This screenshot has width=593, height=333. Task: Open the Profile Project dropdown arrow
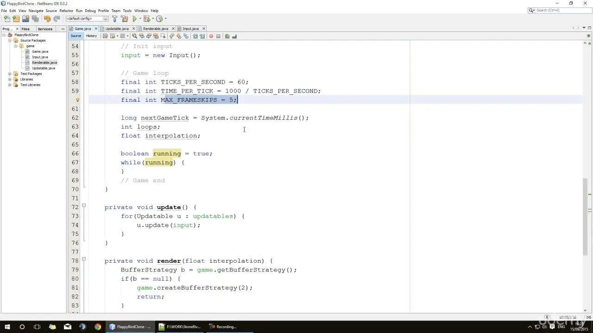(x=165, y=19)
